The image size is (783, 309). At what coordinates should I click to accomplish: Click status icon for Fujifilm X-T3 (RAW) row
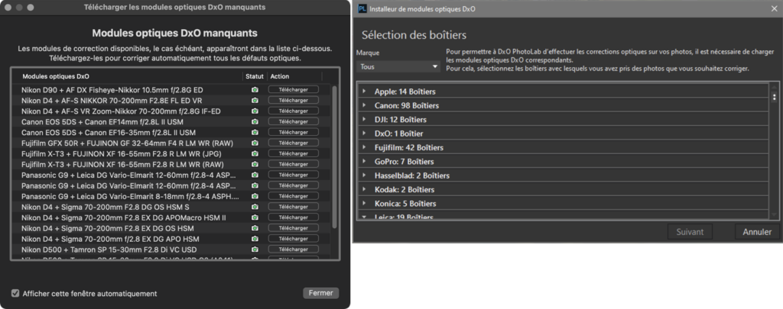(x=255, y=164)
